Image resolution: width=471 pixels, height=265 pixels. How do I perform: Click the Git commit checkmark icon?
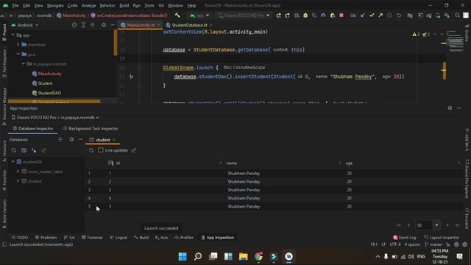[x=372, y=15]
